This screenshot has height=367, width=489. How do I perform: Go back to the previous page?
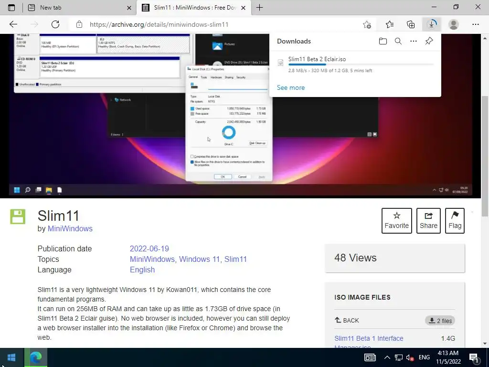tap(13, 24)
